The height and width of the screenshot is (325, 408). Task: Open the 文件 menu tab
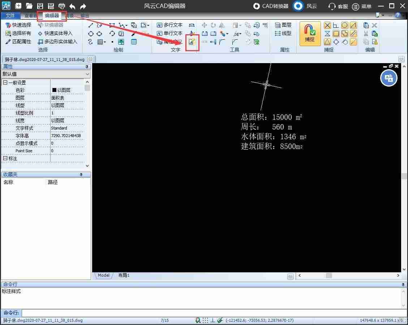click(x=10, y=16)
